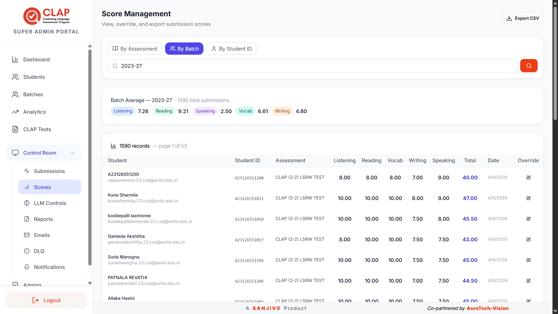Open the LLM Controls submenu item
Viewport: 558px width, 314px height.
(x=50, y=203)
